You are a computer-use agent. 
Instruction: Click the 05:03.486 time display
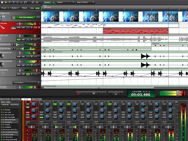pos(140,95)
